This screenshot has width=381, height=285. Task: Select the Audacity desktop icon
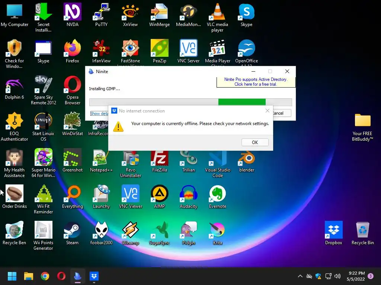tap(188, 197)
